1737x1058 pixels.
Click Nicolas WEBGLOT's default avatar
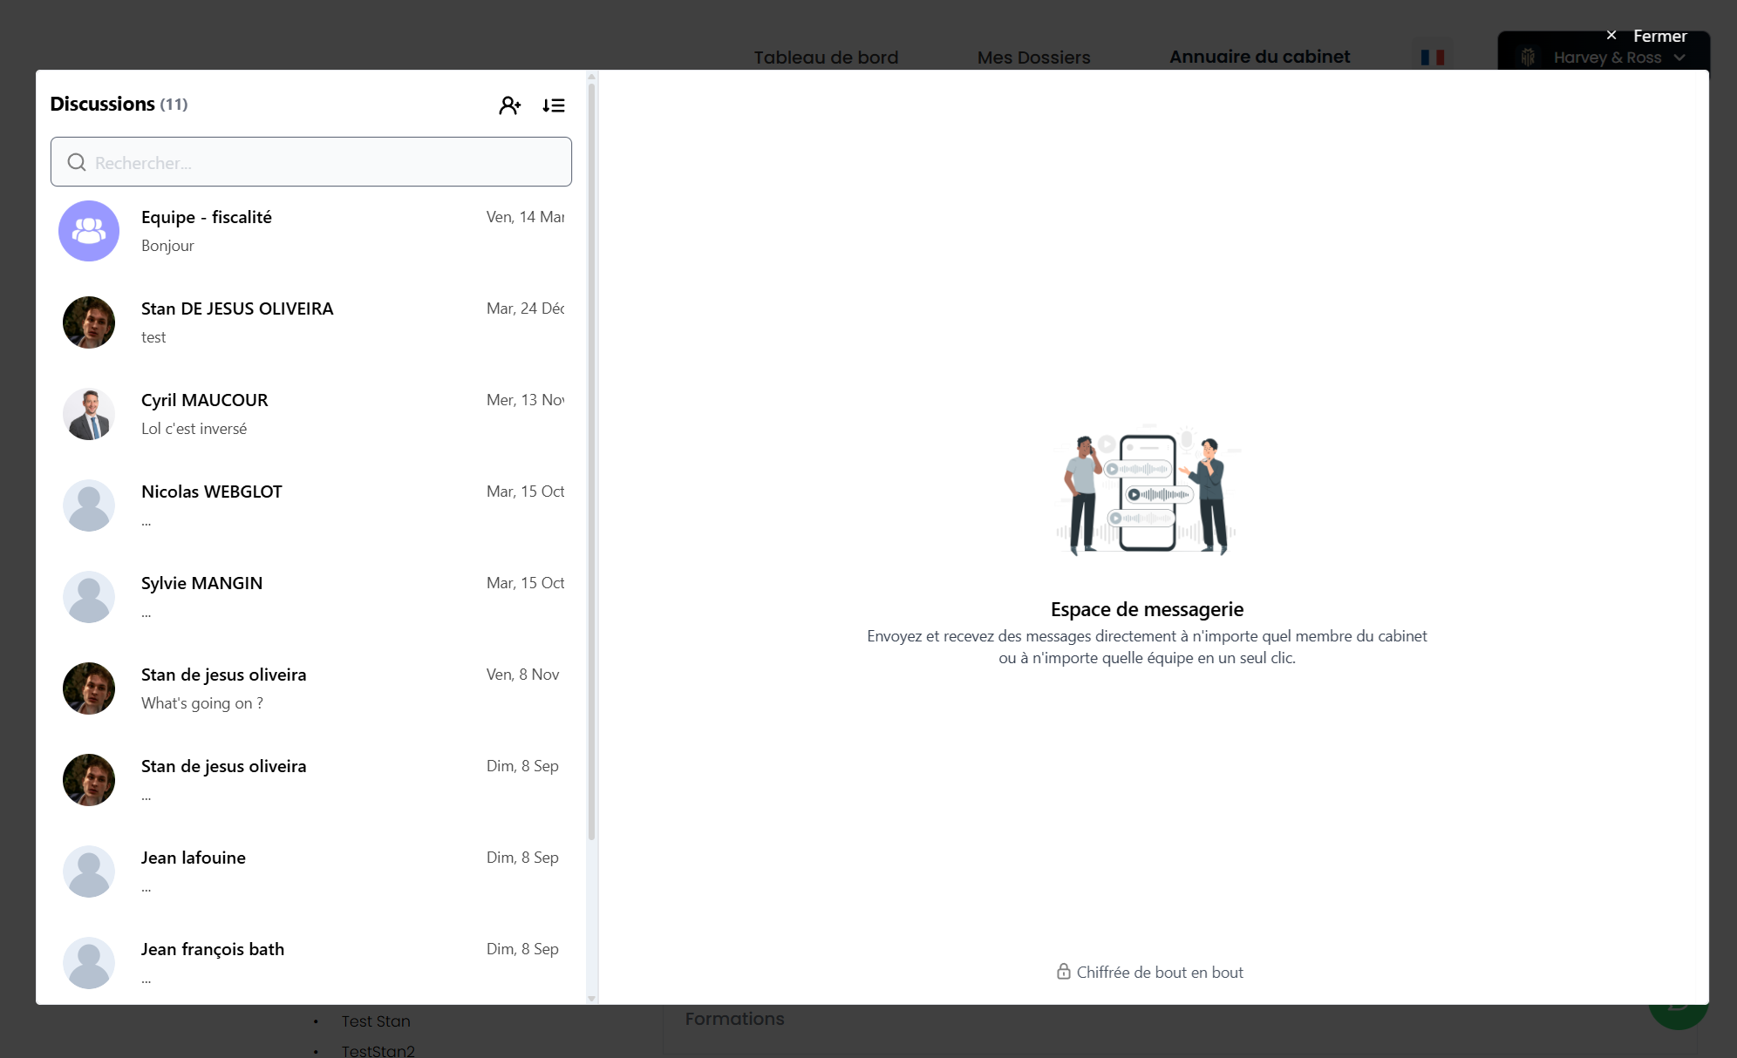(89, 505)
